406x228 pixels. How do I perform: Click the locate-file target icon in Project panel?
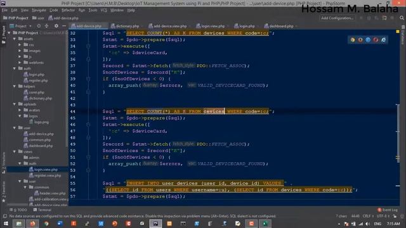[39, 26]
